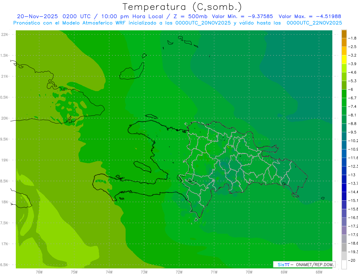The width and height of the screenshot is (358, 276).
Task: Click the '-6' colorbar label
Action: pos(351,90)
